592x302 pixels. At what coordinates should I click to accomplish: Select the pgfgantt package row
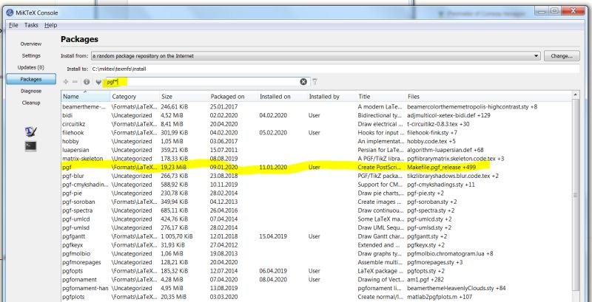pos(317,236)
